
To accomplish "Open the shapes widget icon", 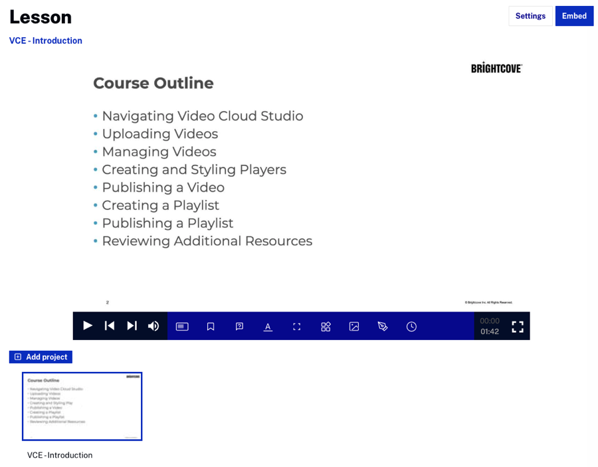I will coord(326,327).
